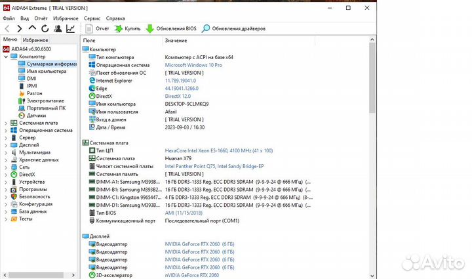Open the AMI (11/15/2018) BIOS link
The width and height of the screenshot is (472, 279).
184,213
